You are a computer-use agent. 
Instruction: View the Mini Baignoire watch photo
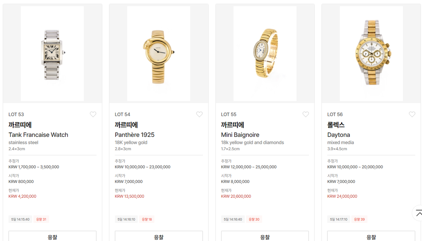(x=265, y=53)
